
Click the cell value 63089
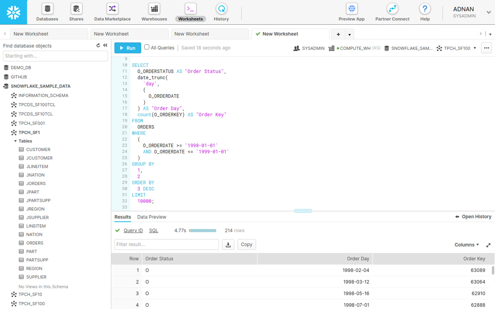pyautogui.click(x=478, y=270)
